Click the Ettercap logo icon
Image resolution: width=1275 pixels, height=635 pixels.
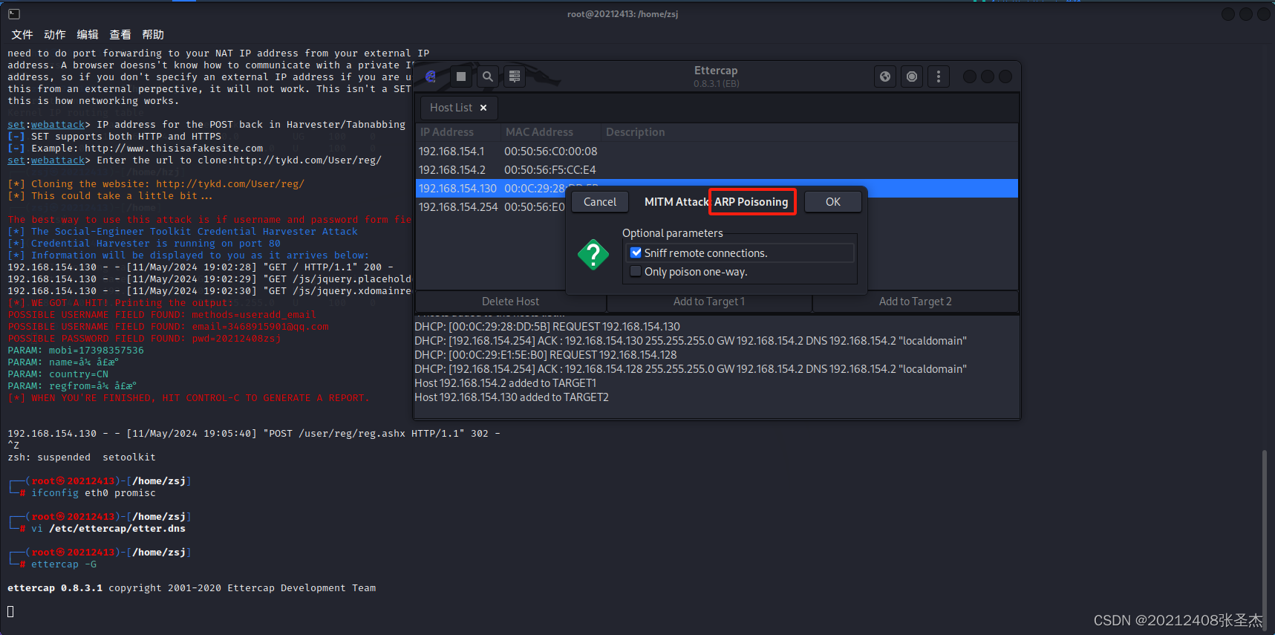pos(431,76)
